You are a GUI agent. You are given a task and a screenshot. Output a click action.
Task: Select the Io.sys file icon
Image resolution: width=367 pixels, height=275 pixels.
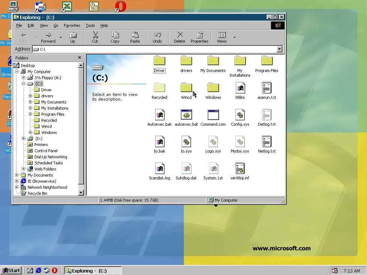coord(186,141)
